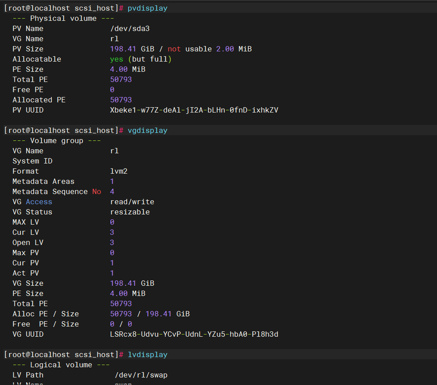Click the PV Free PE value 0
Screen dimensions: 437x385
(x=112, y=89)
